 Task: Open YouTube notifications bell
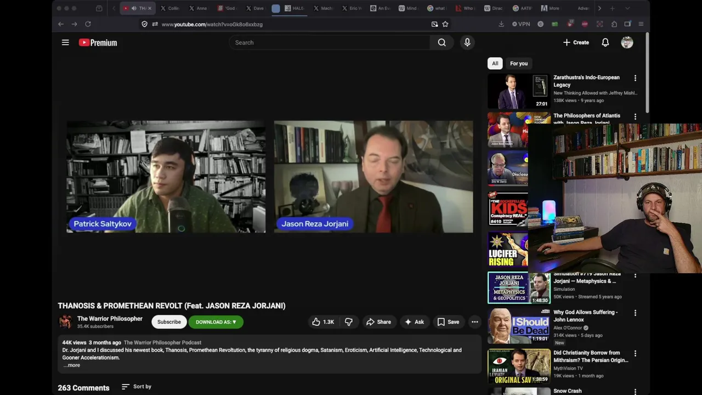point(605,42)
